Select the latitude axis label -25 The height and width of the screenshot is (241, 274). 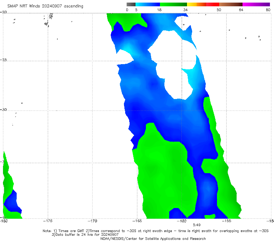[x=3, y=60]
